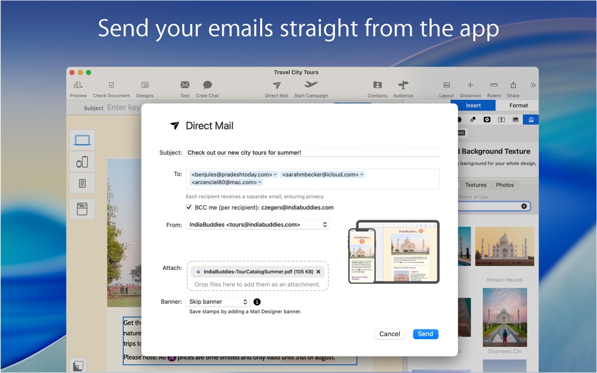The width and height of the screenshot is (597, 373).
Task: Select highlighted background texture icon
Action: tap(531, 119)
